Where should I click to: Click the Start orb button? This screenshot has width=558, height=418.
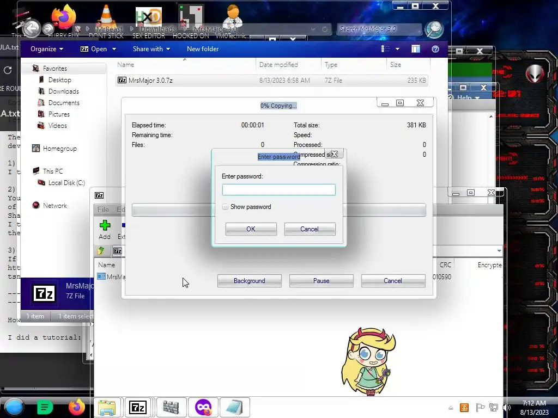[x=14, y=407]
